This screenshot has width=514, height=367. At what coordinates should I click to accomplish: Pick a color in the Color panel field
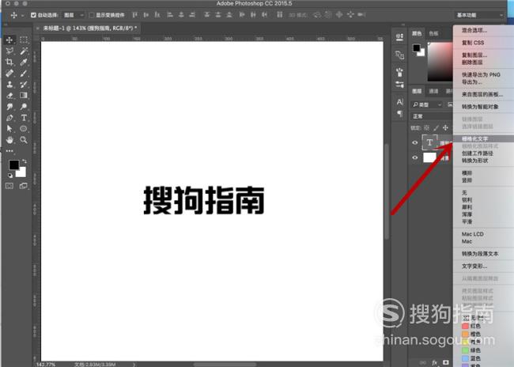[440, 62]
